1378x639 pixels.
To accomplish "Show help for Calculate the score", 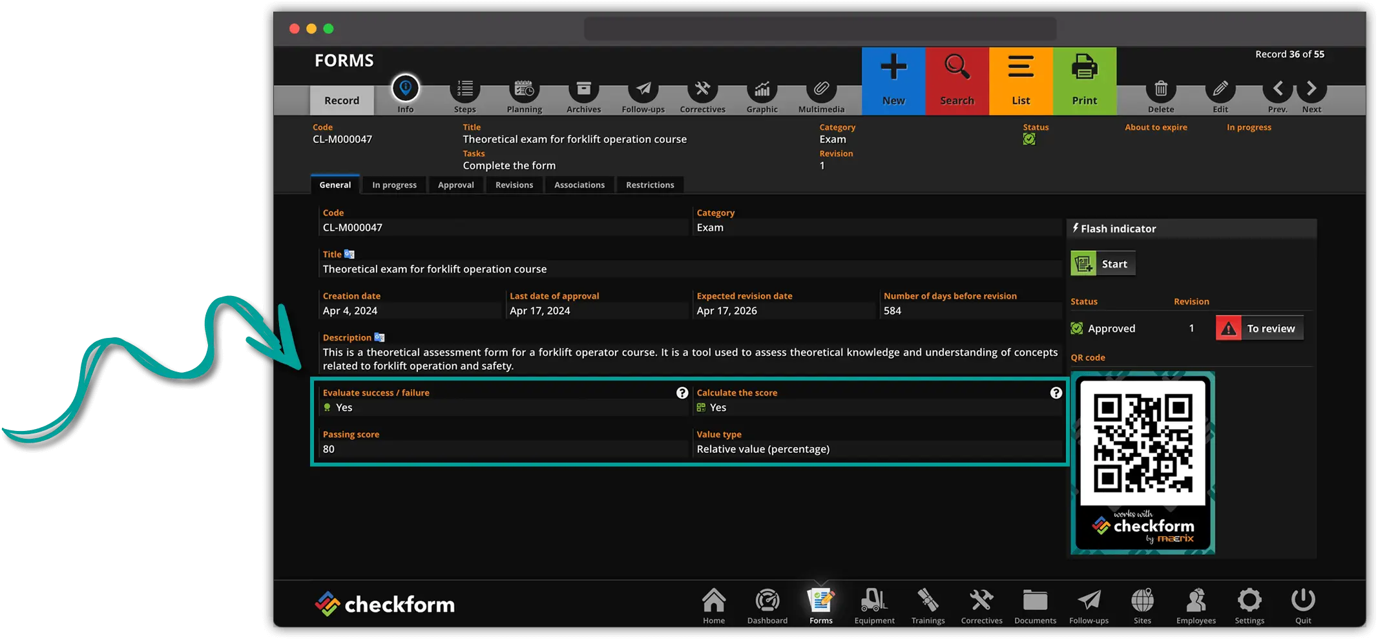I will pos(1056,393).
